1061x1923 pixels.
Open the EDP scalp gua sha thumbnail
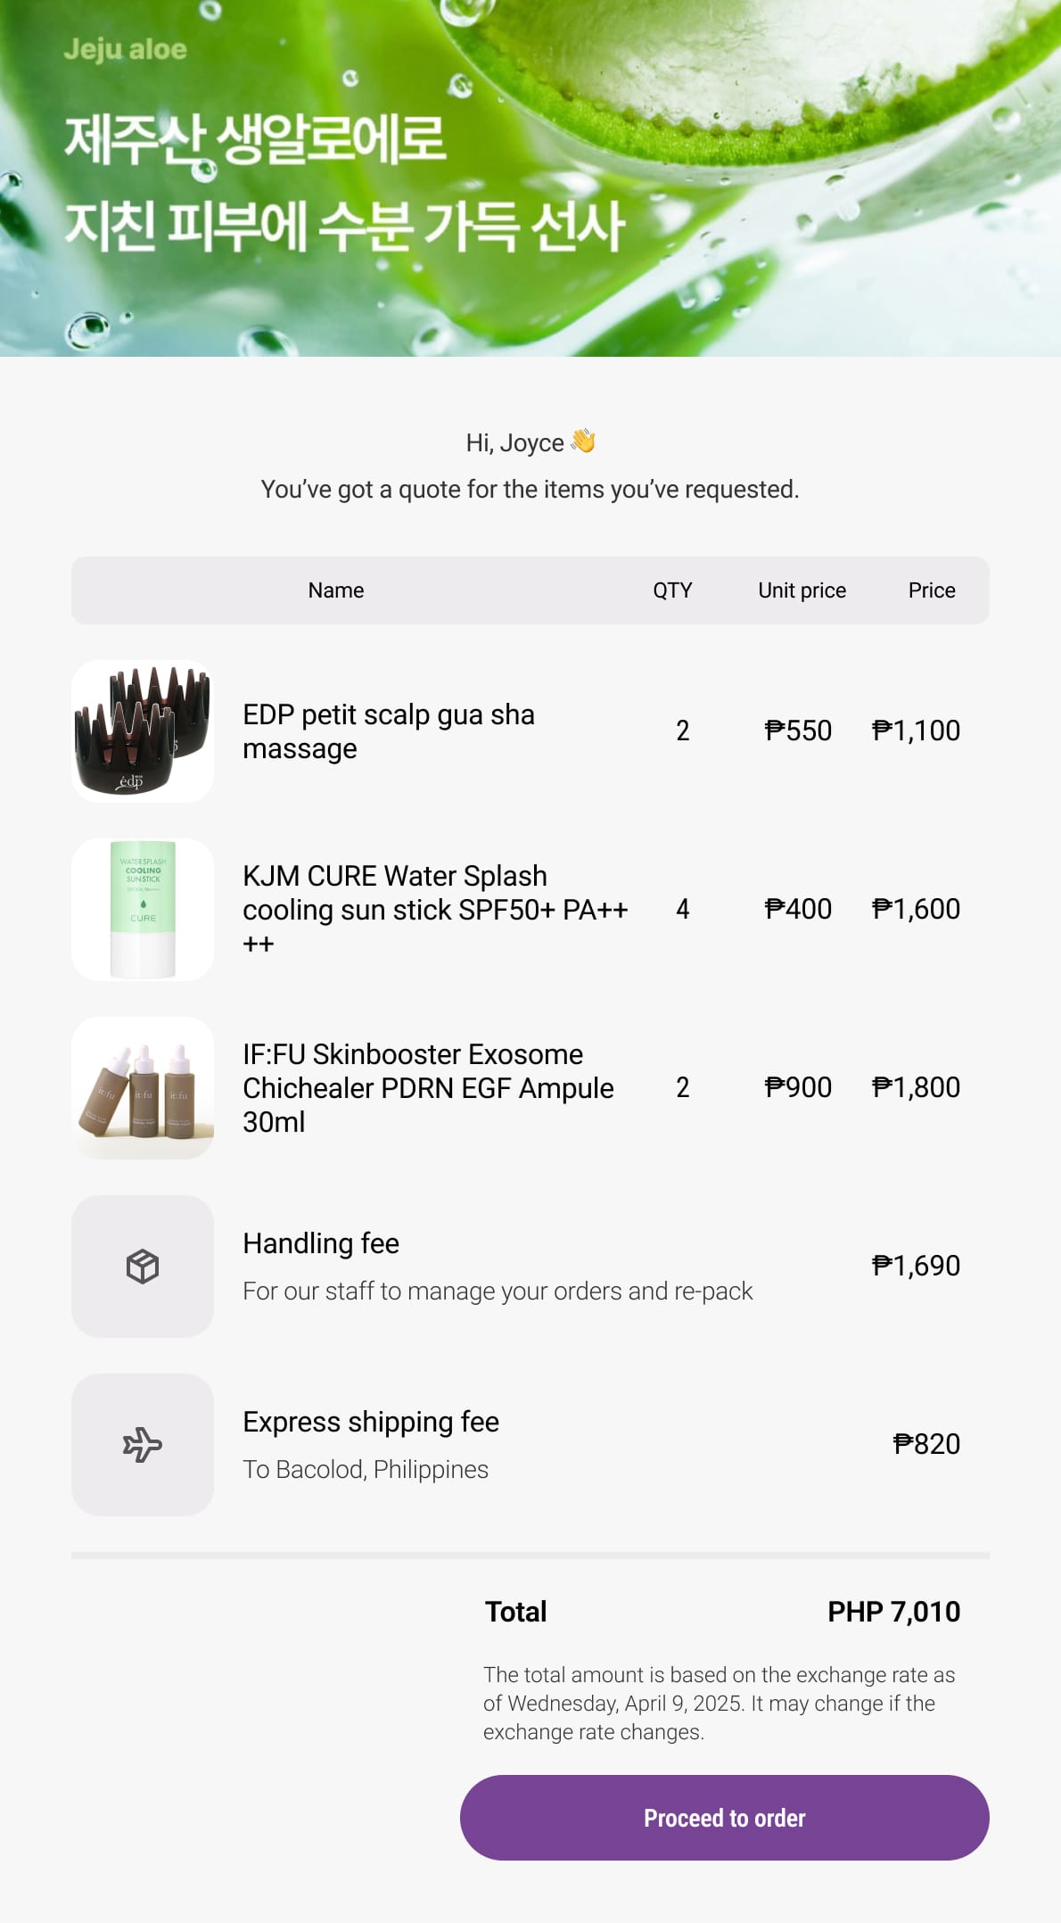(x=143, y=731)
